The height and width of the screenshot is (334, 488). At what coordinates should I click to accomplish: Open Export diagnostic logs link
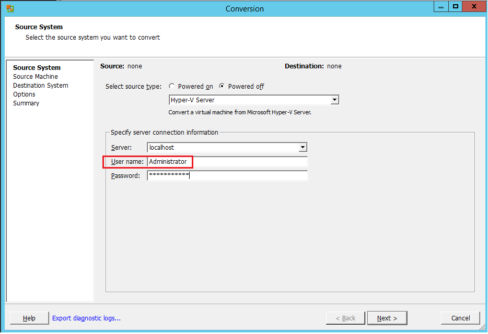(x=86, y=318)
